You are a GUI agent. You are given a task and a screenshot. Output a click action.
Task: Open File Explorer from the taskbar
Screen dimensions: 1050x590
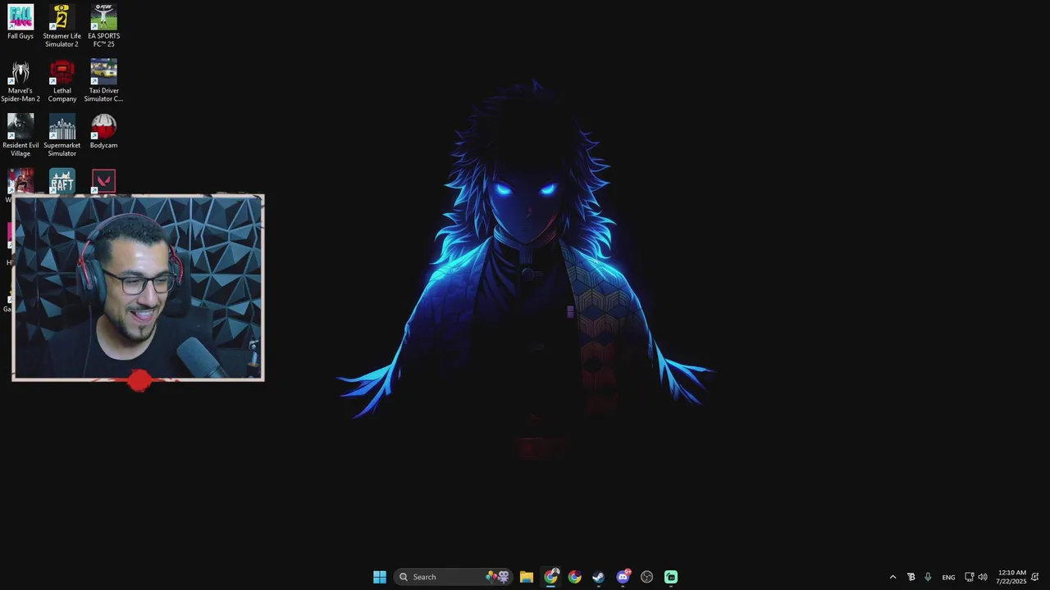click(527, 577)
